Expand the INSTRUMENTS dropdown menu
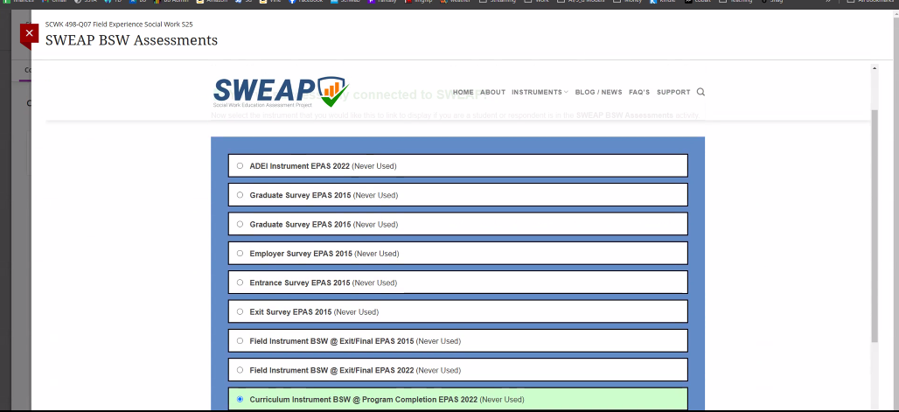The width and height of the screenshot is (899, 412). [540, 93]
